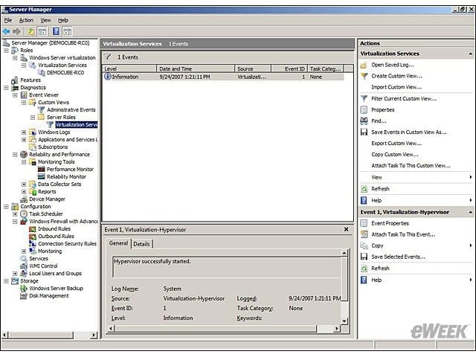Select the 9/24/2007 1:21:11 PM event row
This screenshot has width=476, height=357.
click(x=223, y=77)
